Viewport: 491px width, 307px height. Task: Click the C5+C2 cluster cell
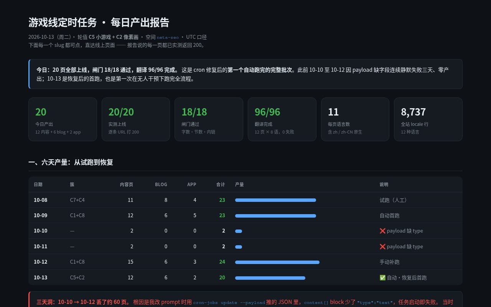pos(77,277)
